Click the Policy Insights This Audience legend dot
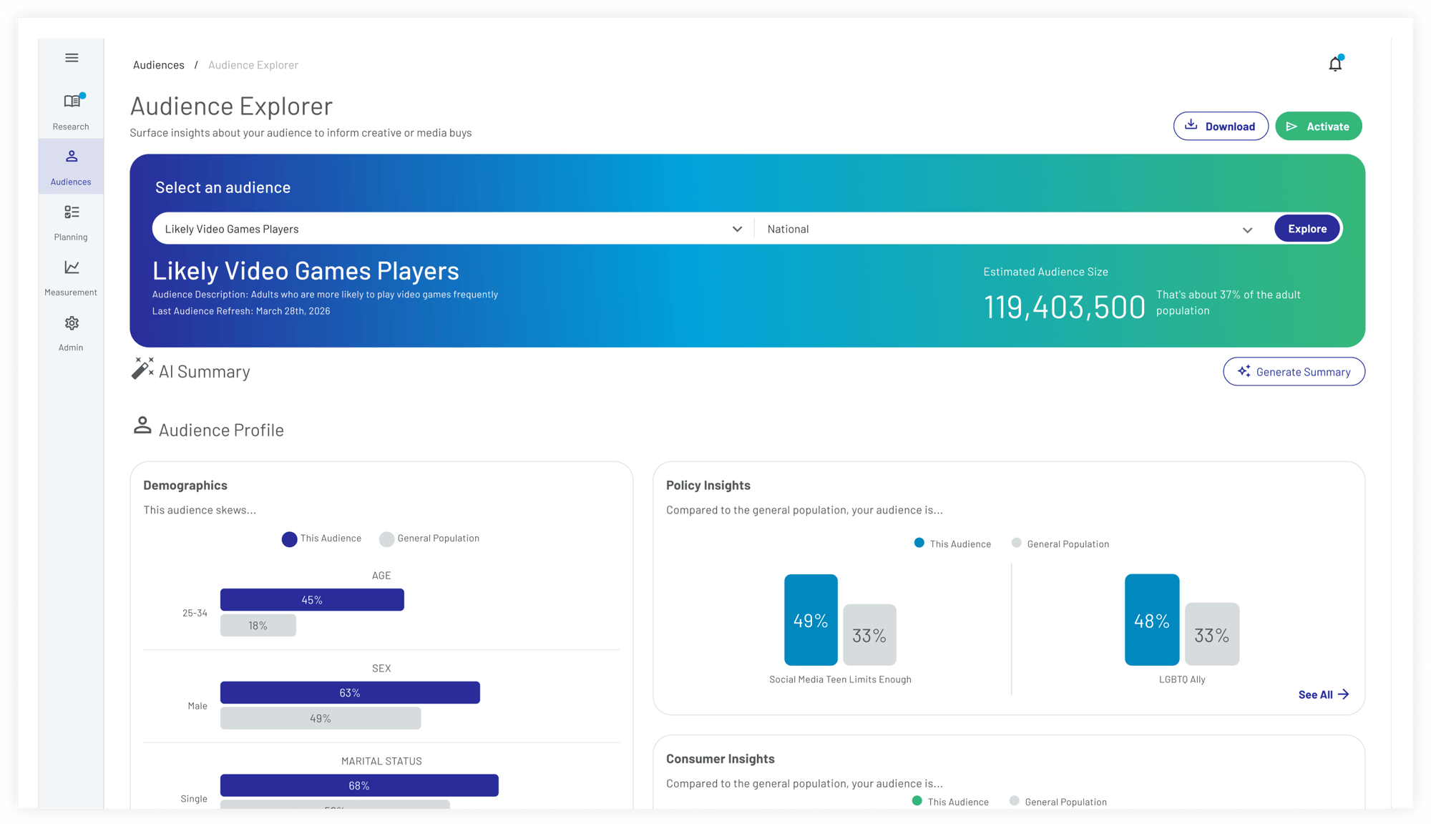 (919, 543)
